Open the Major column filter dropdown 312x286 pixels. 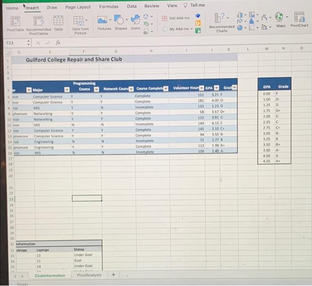(x=67, y=90)
